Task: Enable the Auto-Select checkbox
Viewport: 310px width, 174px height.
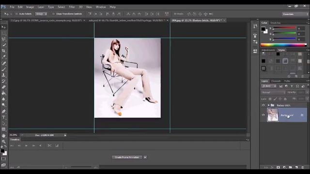Action: point(16,14)
